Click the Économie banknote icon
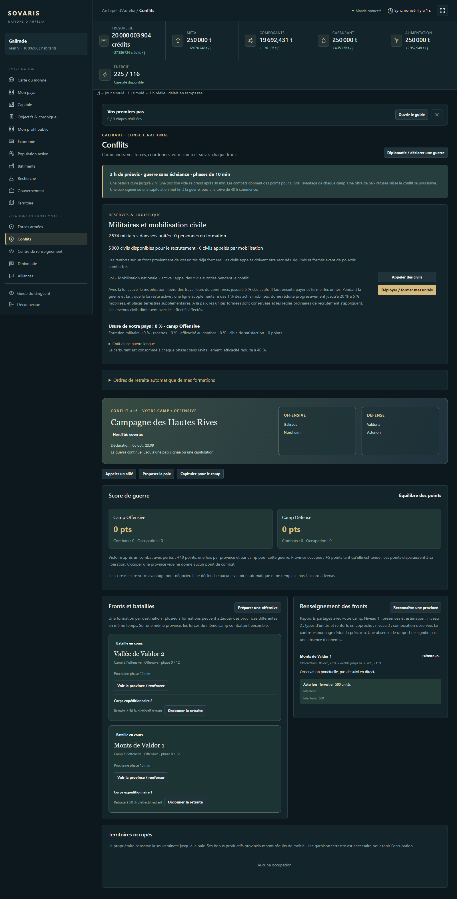 pyautogui.click(x=11, y=141)
